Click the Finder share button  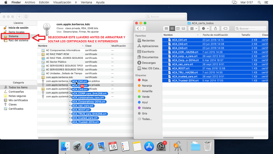(215, 28)
